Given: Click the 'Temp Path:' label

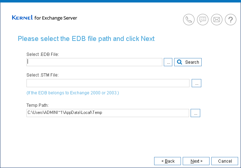Looking at the screenshot, I should 38,105.
